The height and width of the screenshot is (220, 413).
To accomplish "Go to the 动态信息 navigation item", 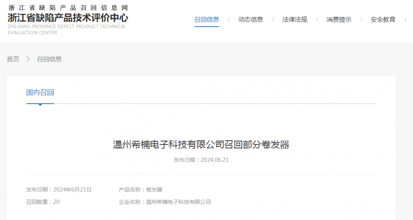I will click(250, 20).
